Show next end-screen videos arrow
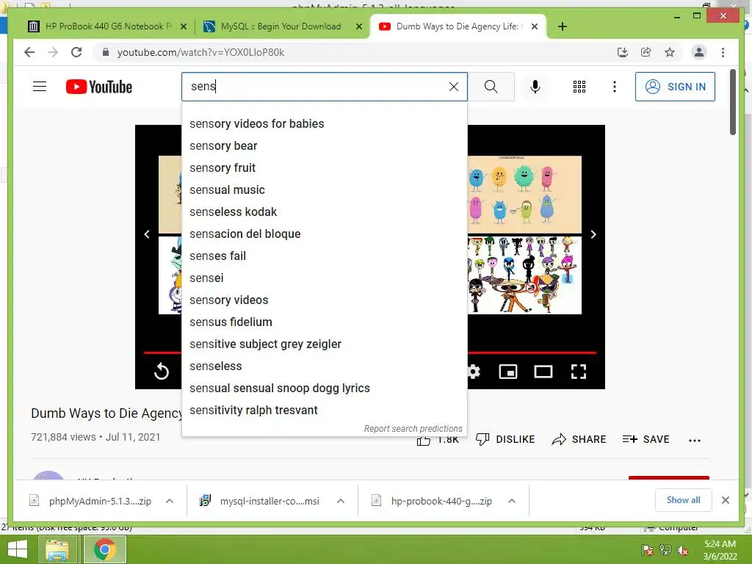Viewport: 752px width, 564px height. click(x=593, y=234)
